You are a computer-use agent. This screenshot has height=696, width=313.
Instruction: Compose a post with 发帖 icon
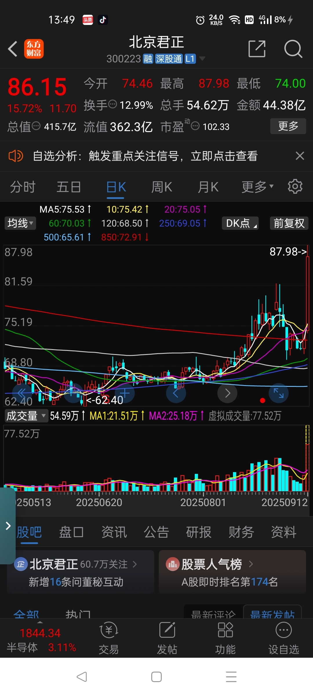click(x=167, y=638)
